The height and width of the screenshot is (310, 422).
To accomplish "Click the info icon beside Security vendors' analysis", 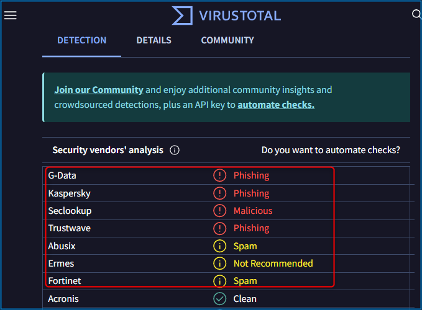I will click(x=175, y=150).
